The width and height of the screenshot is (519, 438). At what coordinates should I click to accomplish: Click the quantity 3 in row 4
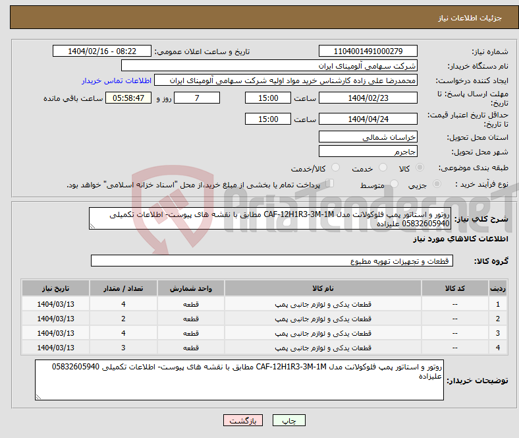click(123, 348)
